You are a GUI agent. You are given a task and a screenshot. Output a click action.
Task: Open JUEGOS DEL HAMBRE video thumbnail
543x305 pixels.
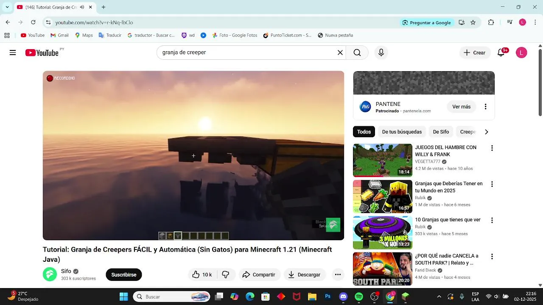click(x=383, y=160)
